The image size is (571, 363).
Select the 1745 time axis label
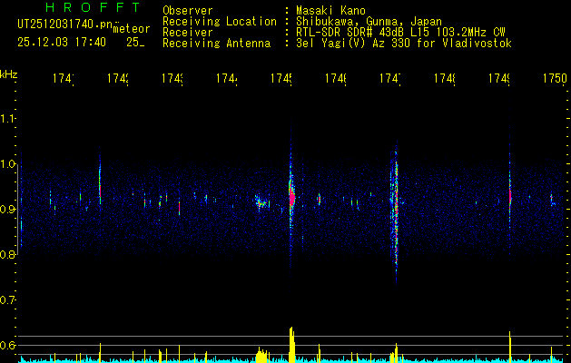(281, 78)
